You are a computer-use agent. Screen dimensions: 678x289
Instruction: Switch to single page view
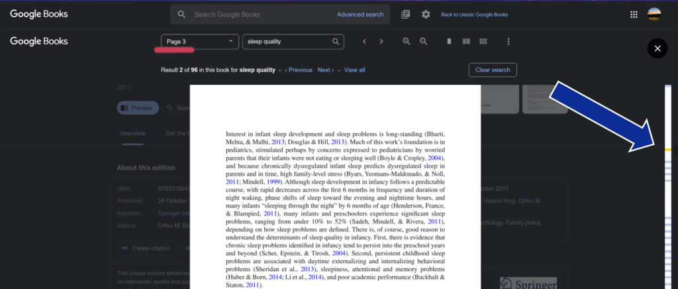(x=450, y=42)
